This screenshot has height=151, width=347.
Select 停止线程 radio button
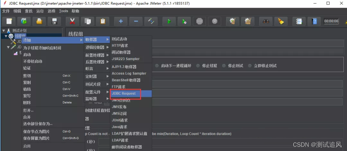(198, 66)
